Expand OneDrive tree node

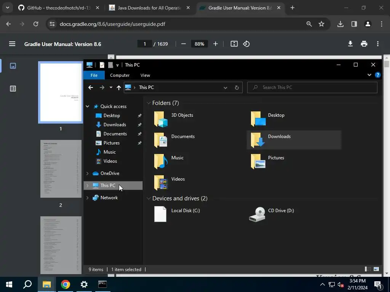click(87, 173)
